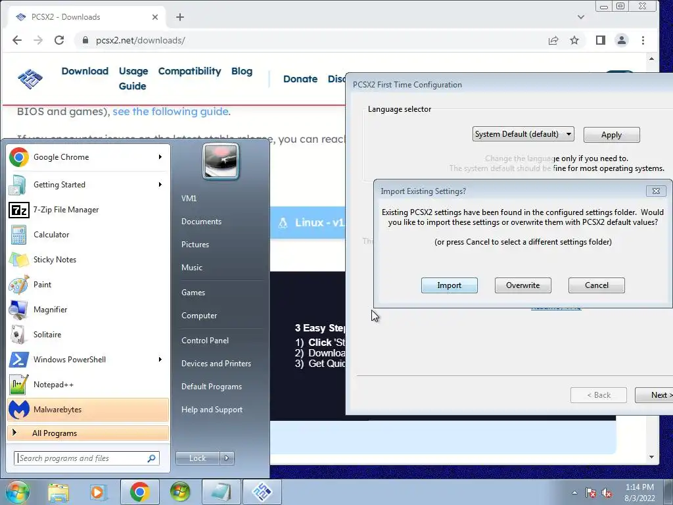Screen dimensions: 673x505
Task: Click the Start orb button
Action: click(x=17, y=492)
